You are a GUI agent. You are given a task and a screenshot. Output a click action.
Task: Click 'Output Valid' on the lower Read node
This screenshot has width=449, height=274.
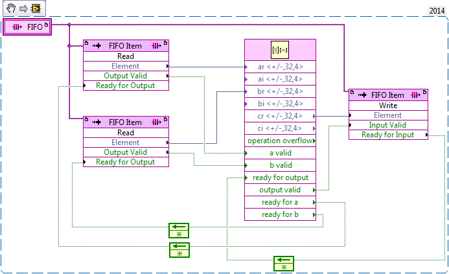coord(126,152)
